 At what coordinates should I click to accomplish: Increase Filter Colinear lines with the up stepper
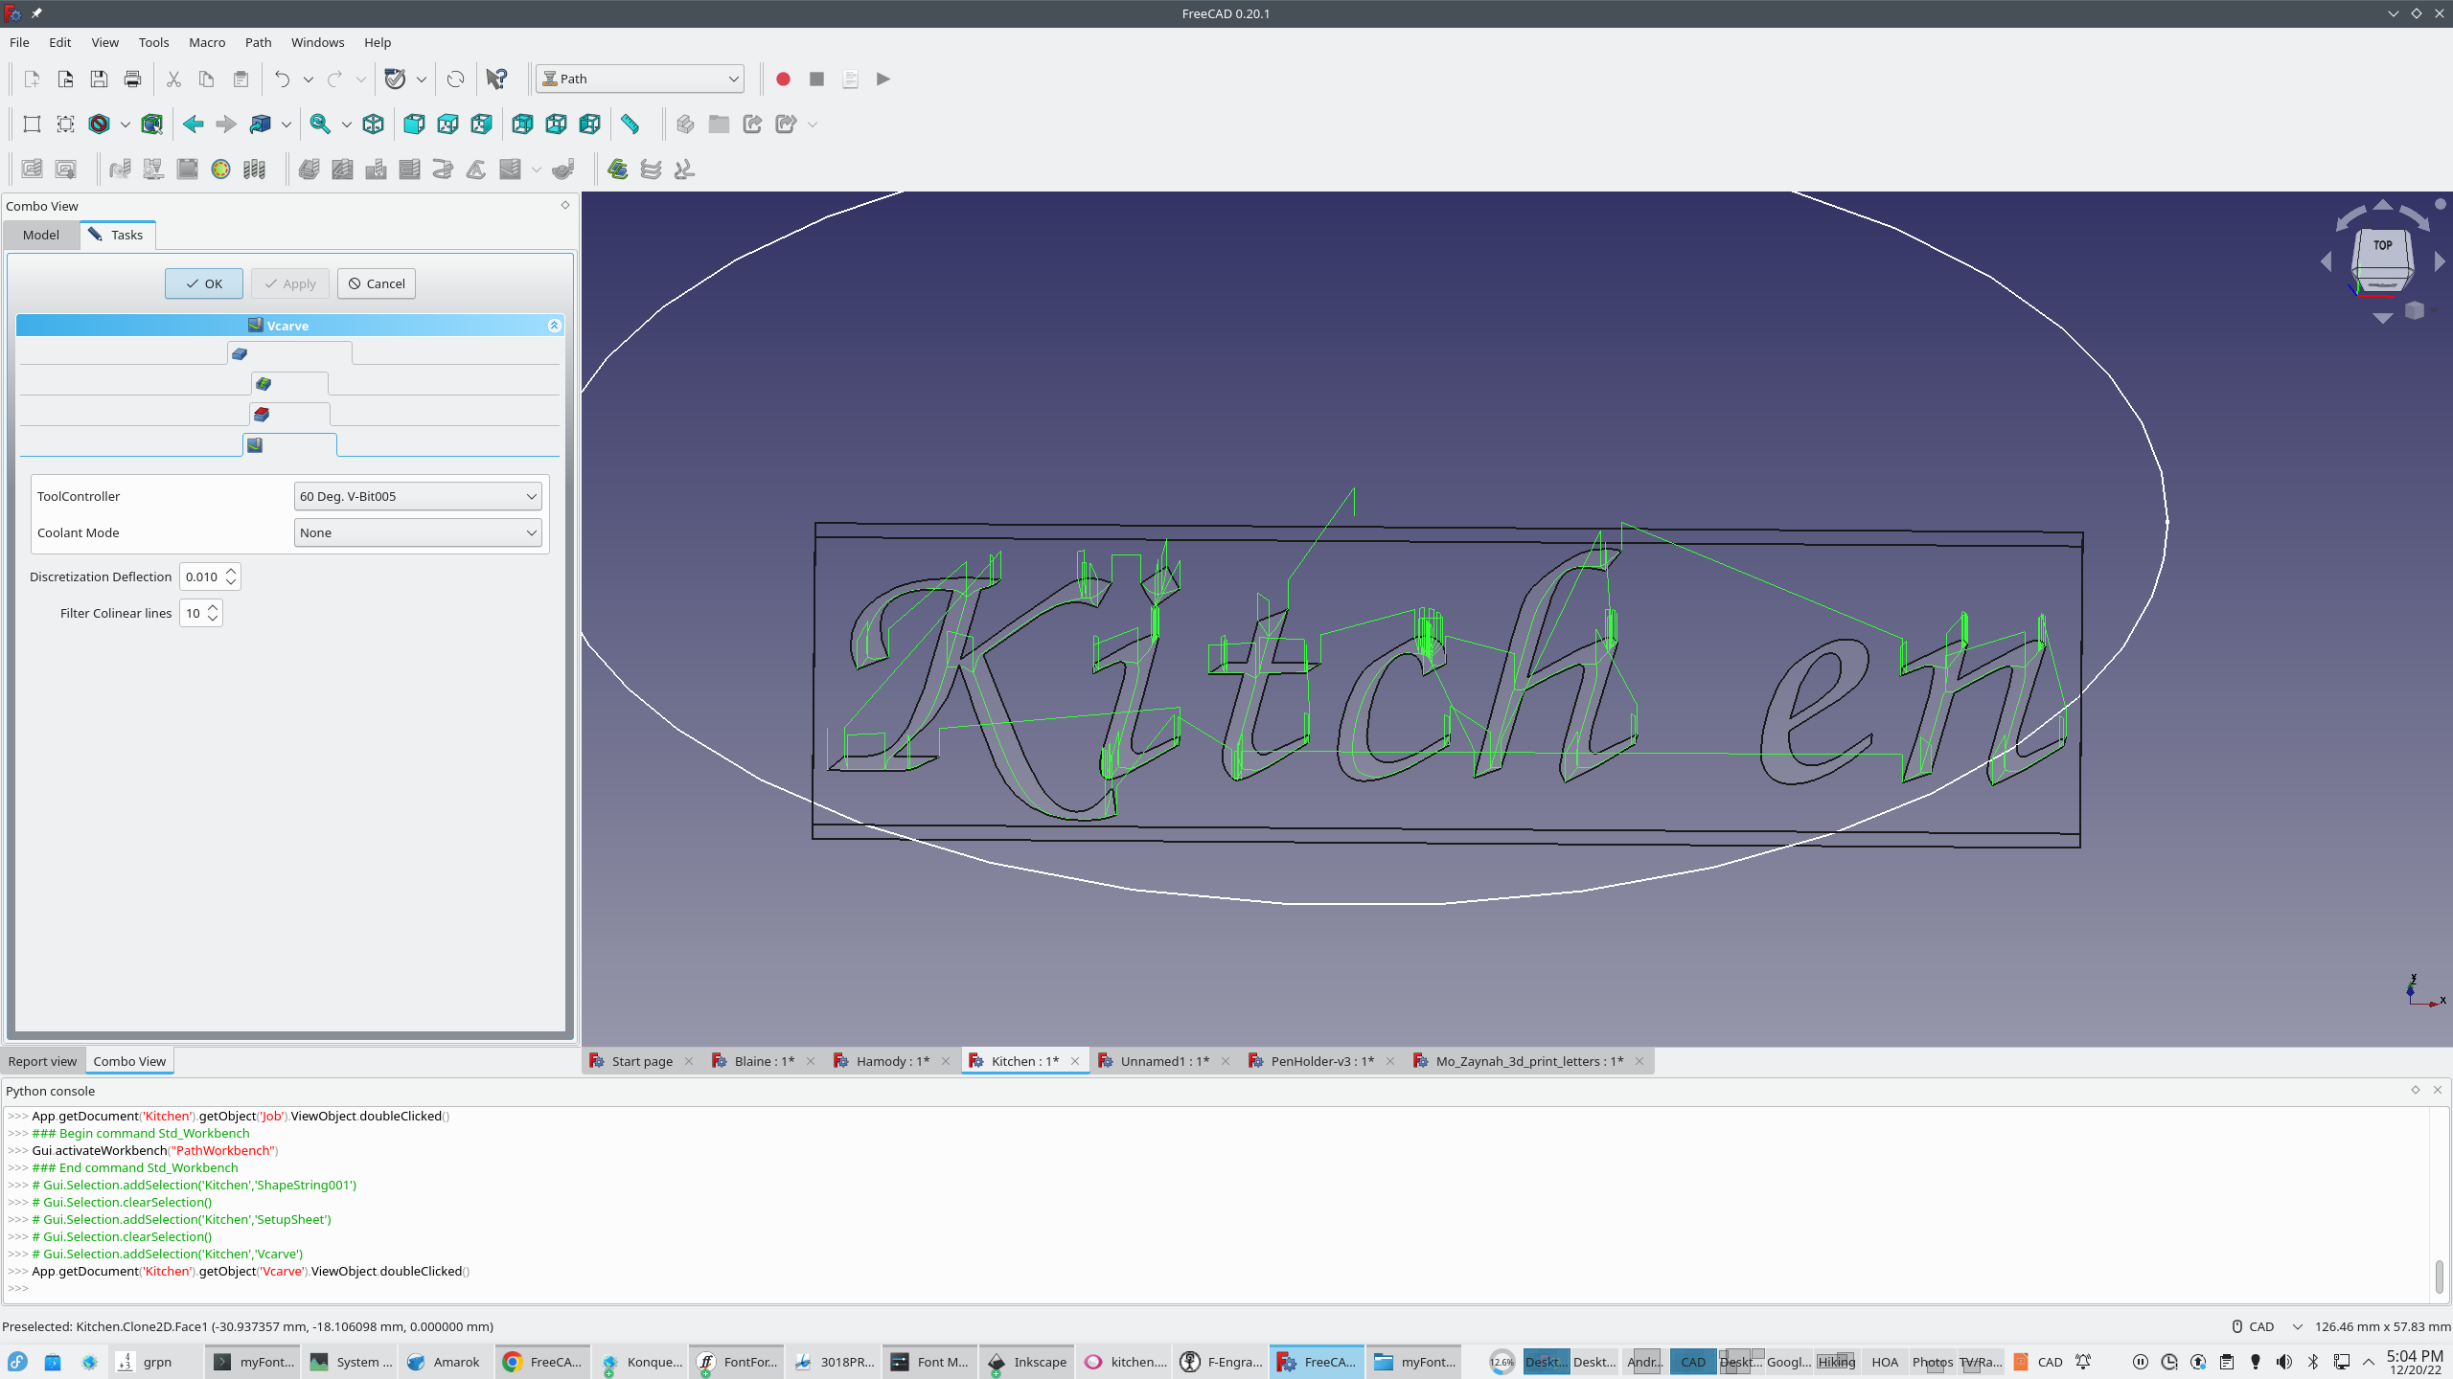click(x=213, y=607)
